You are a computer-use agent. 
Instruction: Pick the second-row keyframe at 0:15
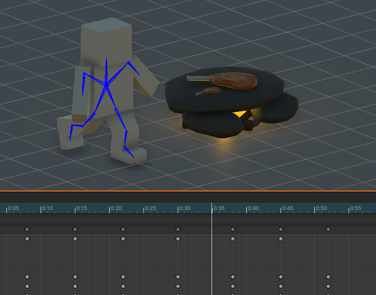[x=75, y=239]
